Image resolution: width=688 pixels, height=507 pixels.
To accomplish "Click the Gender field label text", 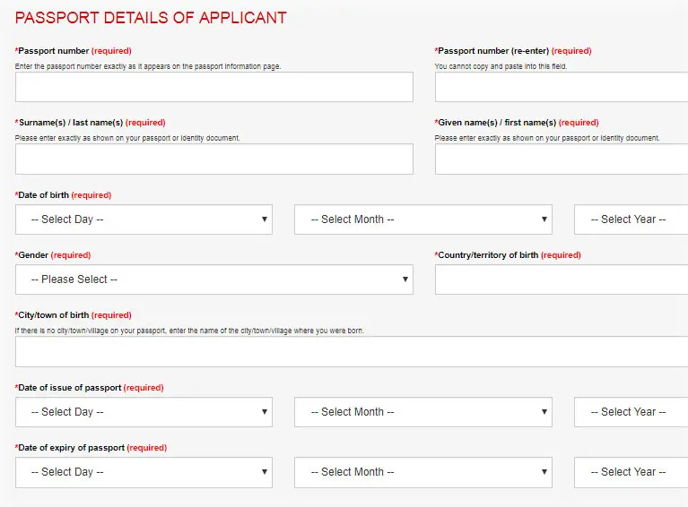I will pyautogui.click(x=33, y=255).
